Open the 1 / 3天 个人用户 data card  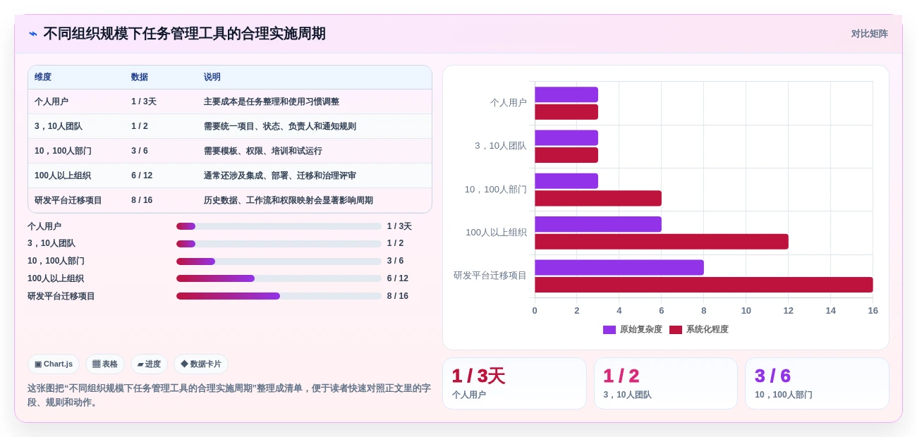click(514, 383)
